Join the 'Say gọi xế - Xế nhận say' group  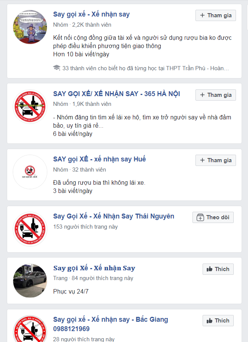[215, 15]
